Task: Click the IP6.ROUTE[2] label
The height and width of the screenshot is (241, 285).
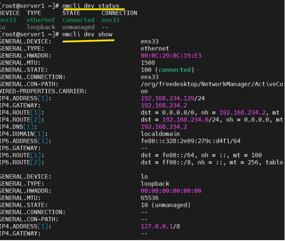Action: click(x=22, y=162)
